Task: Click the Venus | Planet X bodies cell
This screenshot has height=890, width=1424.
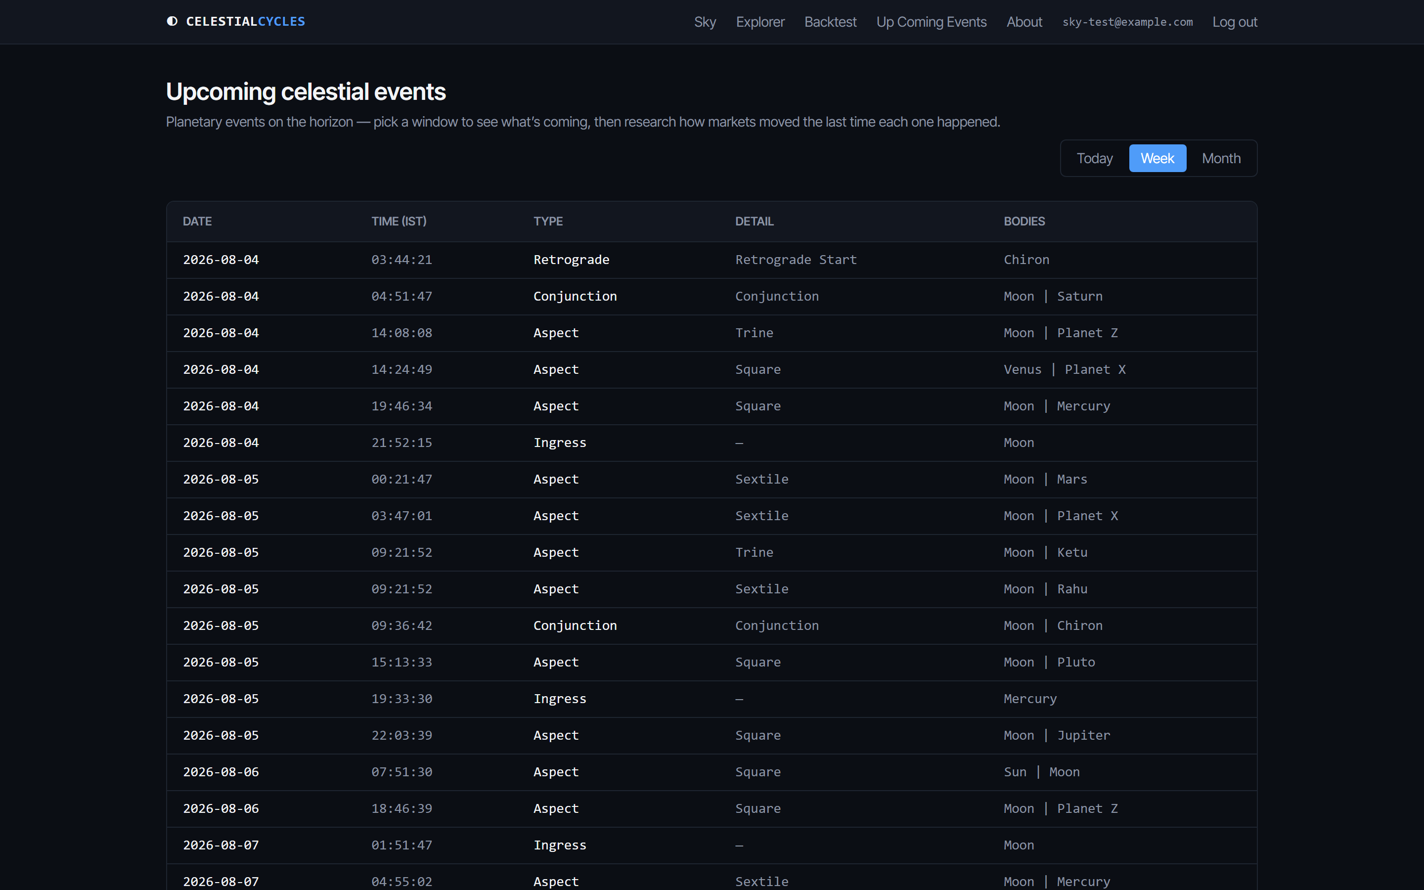Action: pyautogui.click(x=1065, y=370)
